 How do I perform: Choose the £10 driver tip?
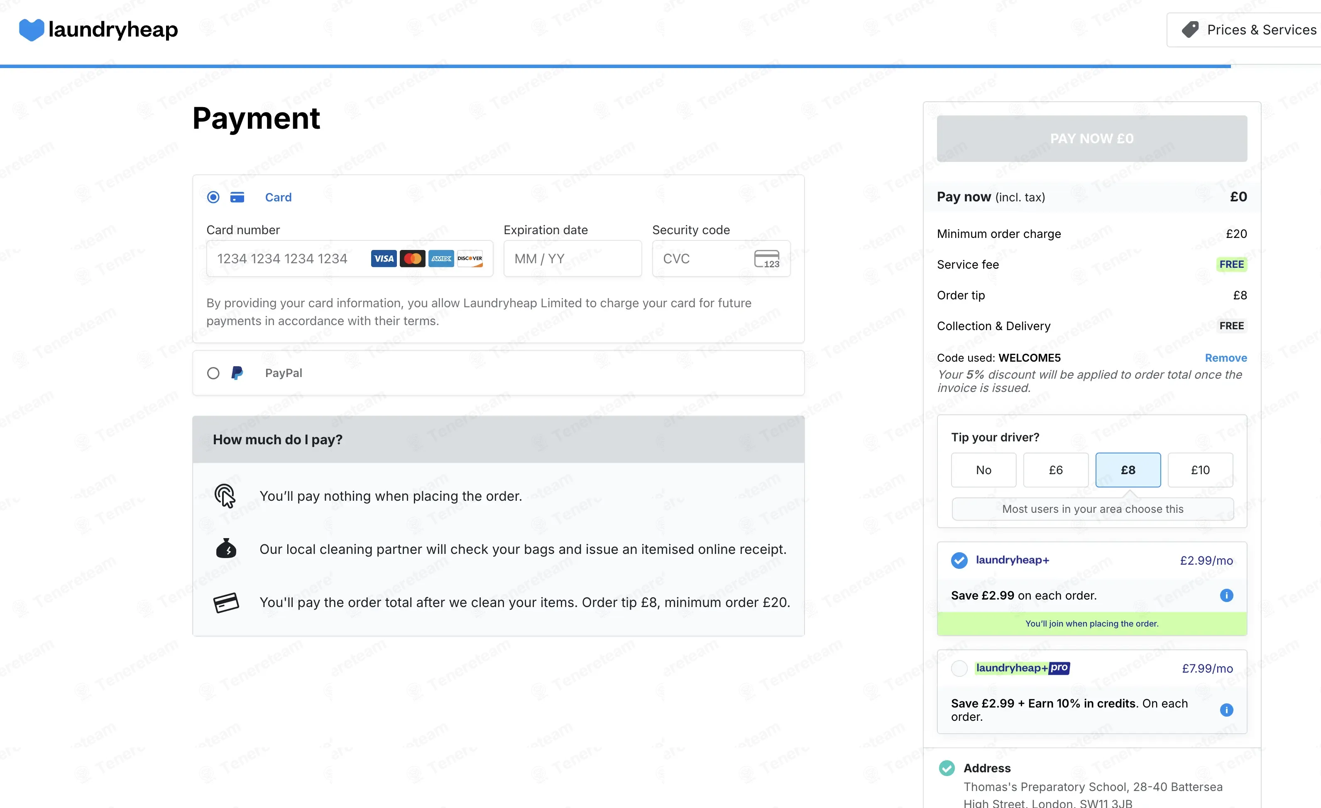pyautogui.click(x=1200, y=470)
